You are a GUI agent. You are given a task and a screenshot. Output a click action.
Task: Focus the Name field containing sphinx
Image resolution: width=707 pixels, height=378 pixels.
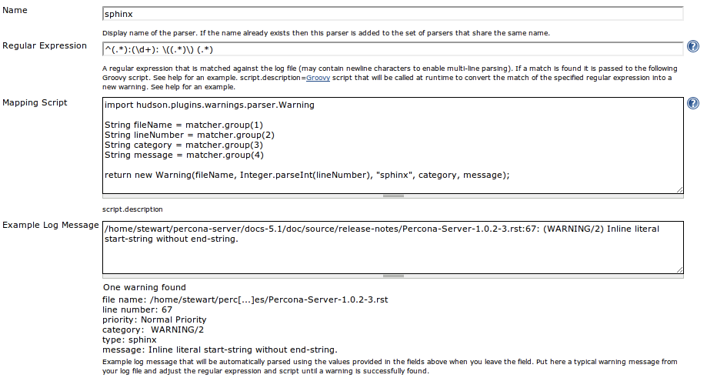pos(392,14)
